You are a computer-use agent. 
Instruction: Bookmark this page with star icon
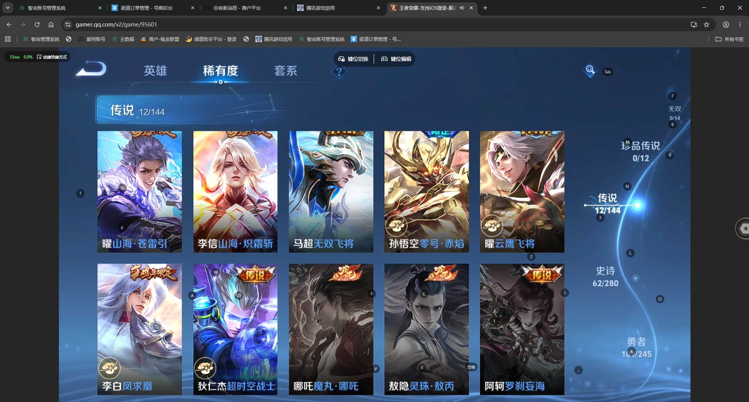(706, 25)
